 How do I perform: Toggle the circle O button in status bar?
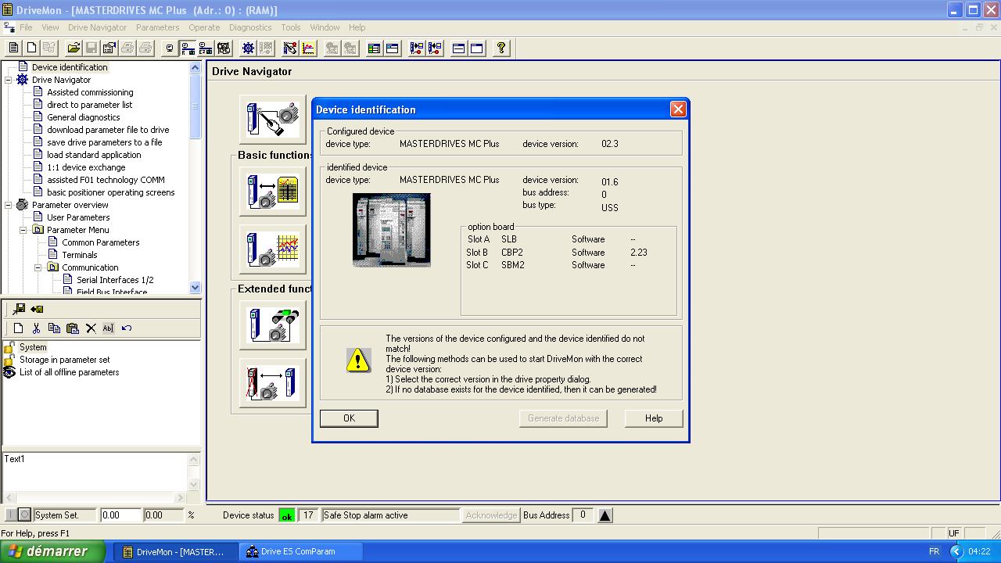point(25,515)
